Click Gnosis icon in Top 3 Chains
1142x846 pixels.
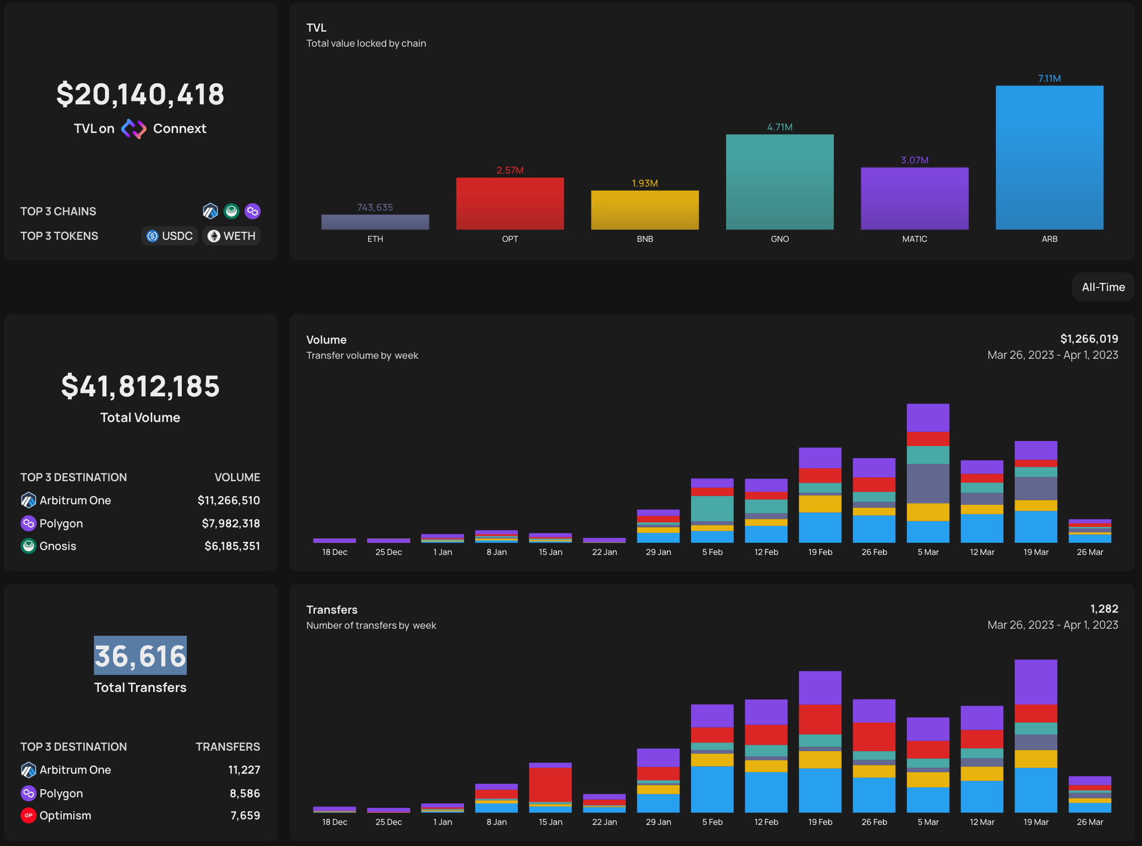[232, 211]
